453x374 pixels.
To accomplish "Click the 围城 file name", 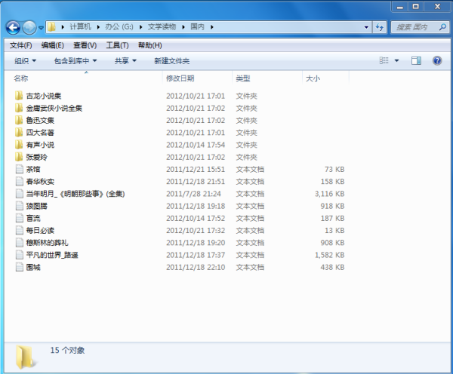I will [x=33, y=267].
